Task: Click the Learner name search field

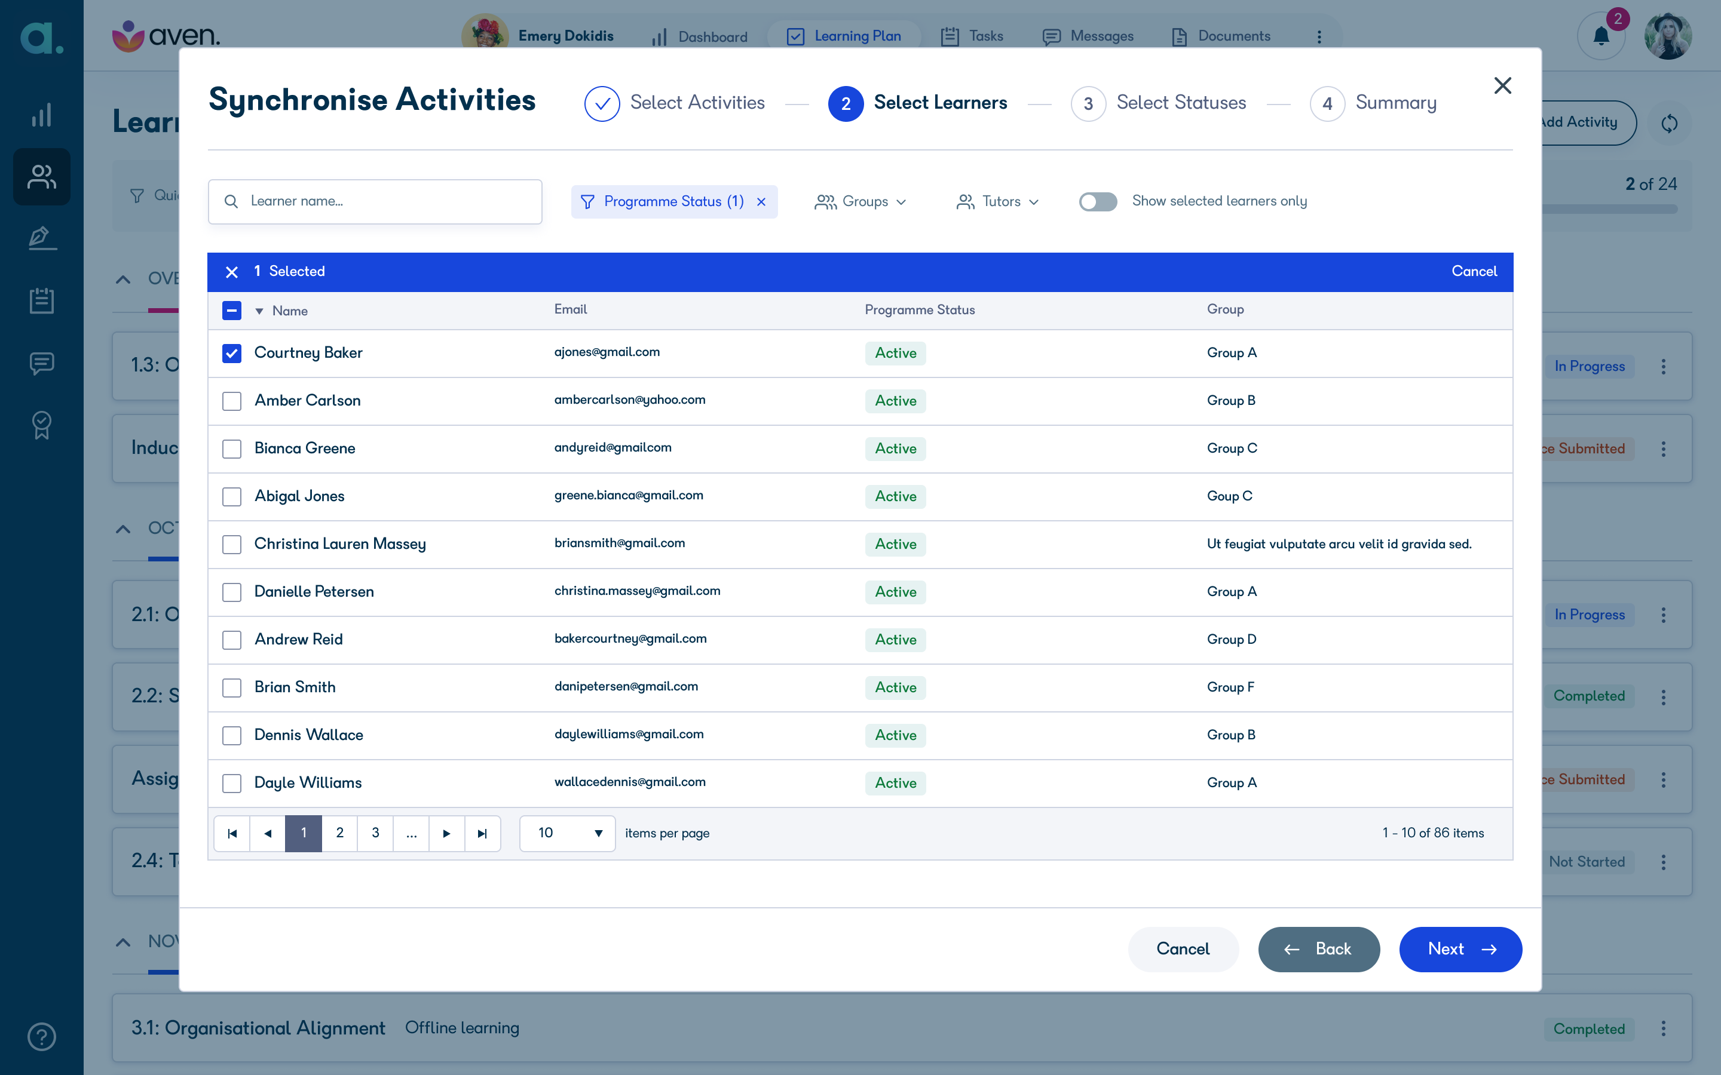Action: pos(375,202)
